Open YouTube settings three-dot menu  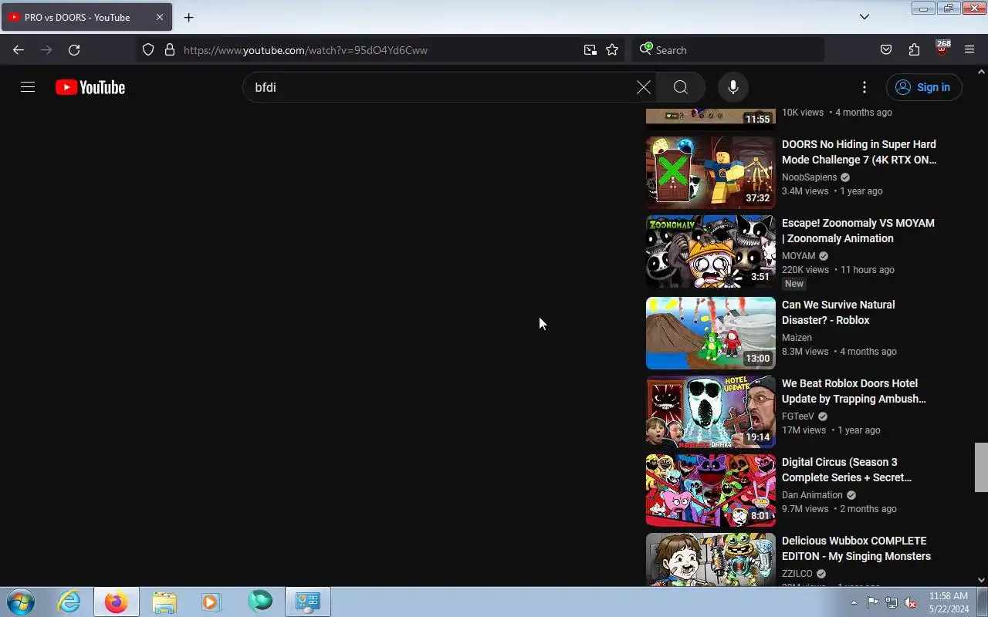point(864,87)
